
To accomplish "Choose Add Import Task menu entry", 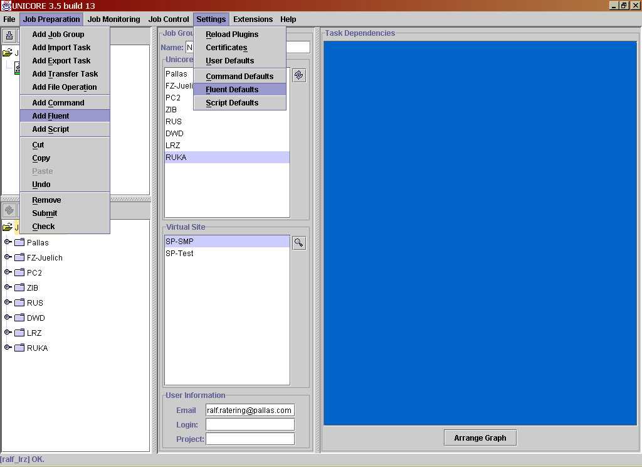I will [65, 48].
